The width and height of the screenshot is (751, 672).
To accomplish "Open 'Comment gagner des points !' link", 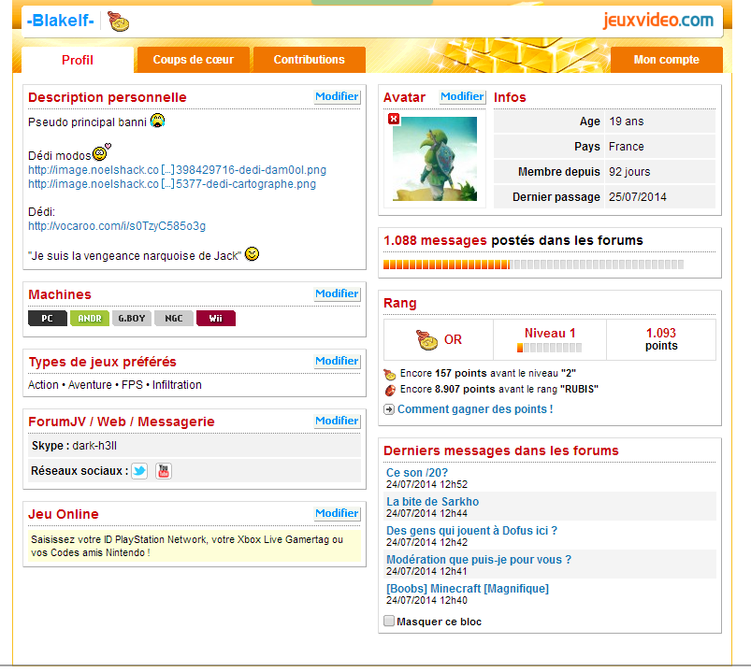I will tap(474, 409).
